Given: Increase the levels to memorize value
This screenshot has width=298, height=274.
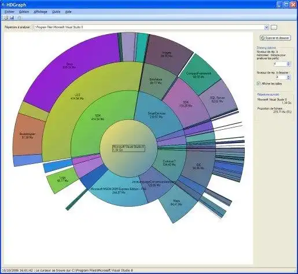Looking at the screenshot, I should click(x=288, y=63).
